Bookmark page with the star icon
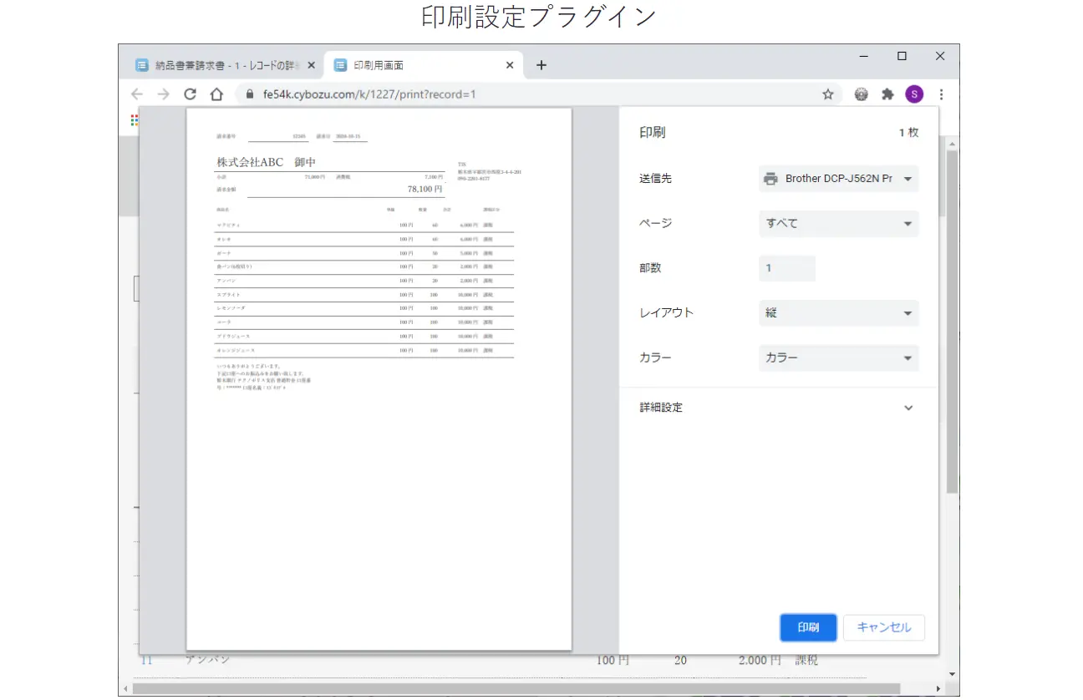The height and width of the screenshot is (700, 1083). point(827,94)
